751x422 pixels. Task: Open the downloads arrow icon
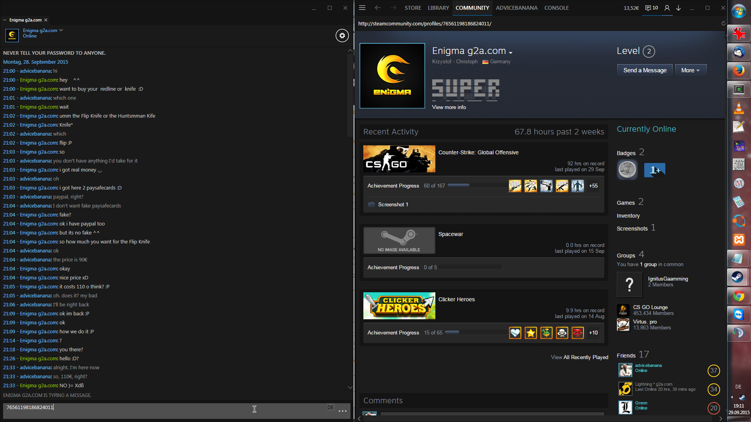(679, 8)
